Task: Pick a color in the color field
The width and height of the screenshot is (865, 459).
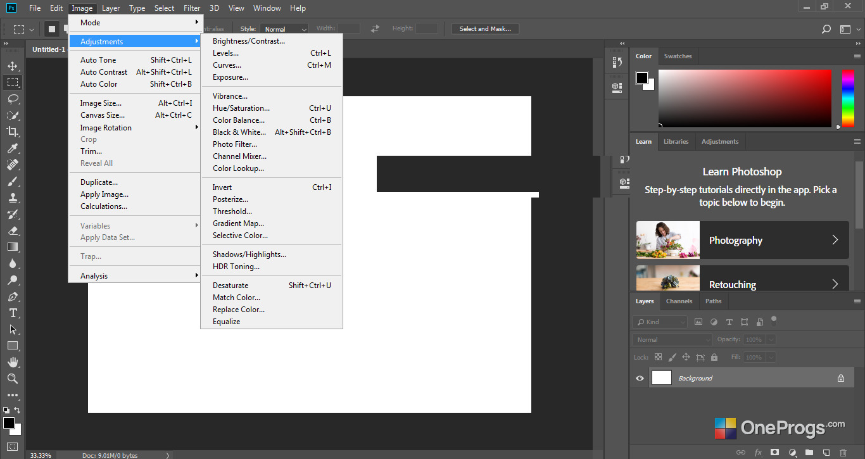Action: click(x=745, y=98)
